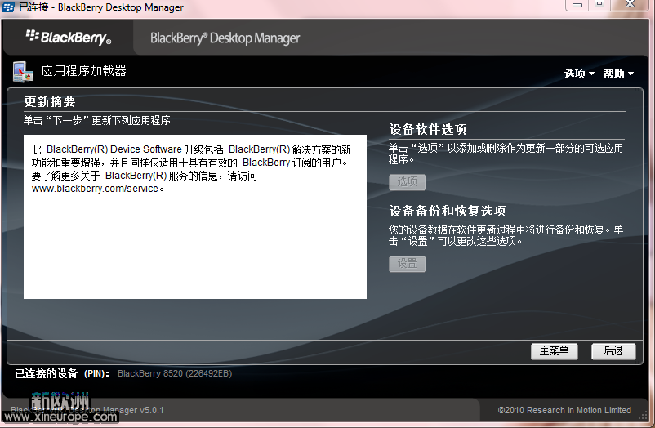Click the BlackBerry logo in the header
The width and height of the screenshot is (655, 428).
(69, 38)
